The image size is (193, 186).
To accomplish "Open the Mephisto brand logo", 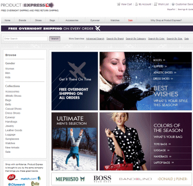I will tap(70, 179).
